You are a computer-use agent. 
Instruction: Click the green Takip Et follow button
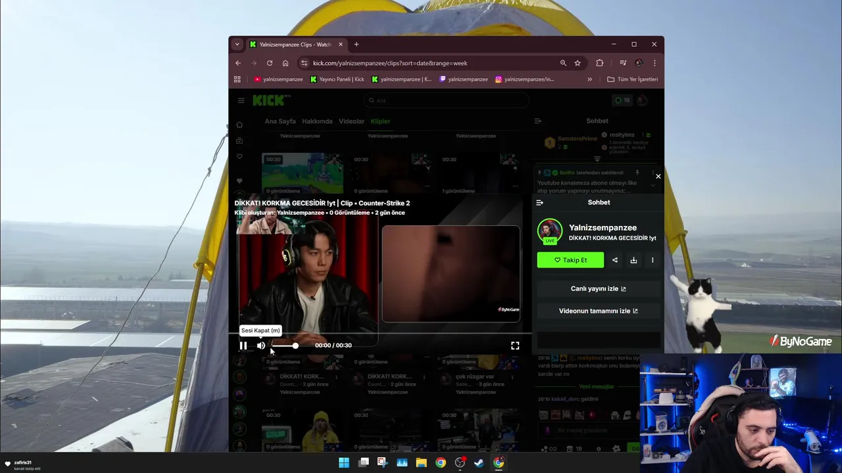[x=570, y=260]
